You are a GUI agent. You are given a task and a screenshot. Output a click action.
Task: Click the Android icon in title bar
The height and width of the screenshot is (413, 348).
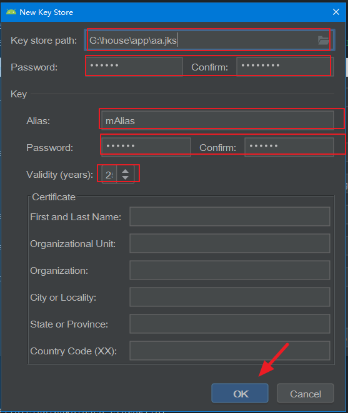point(11,12)
